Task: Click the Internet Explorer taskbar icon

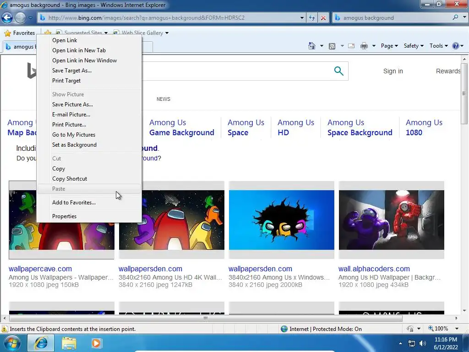Action: click(x=41, y=343)
